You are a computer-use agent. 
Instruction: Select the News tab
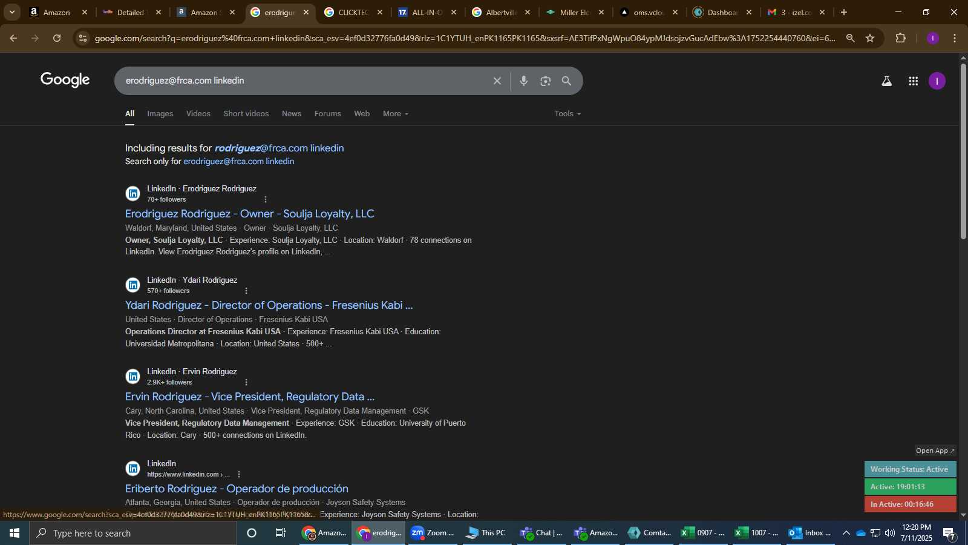pyautogui.click(x=292, y=114)
